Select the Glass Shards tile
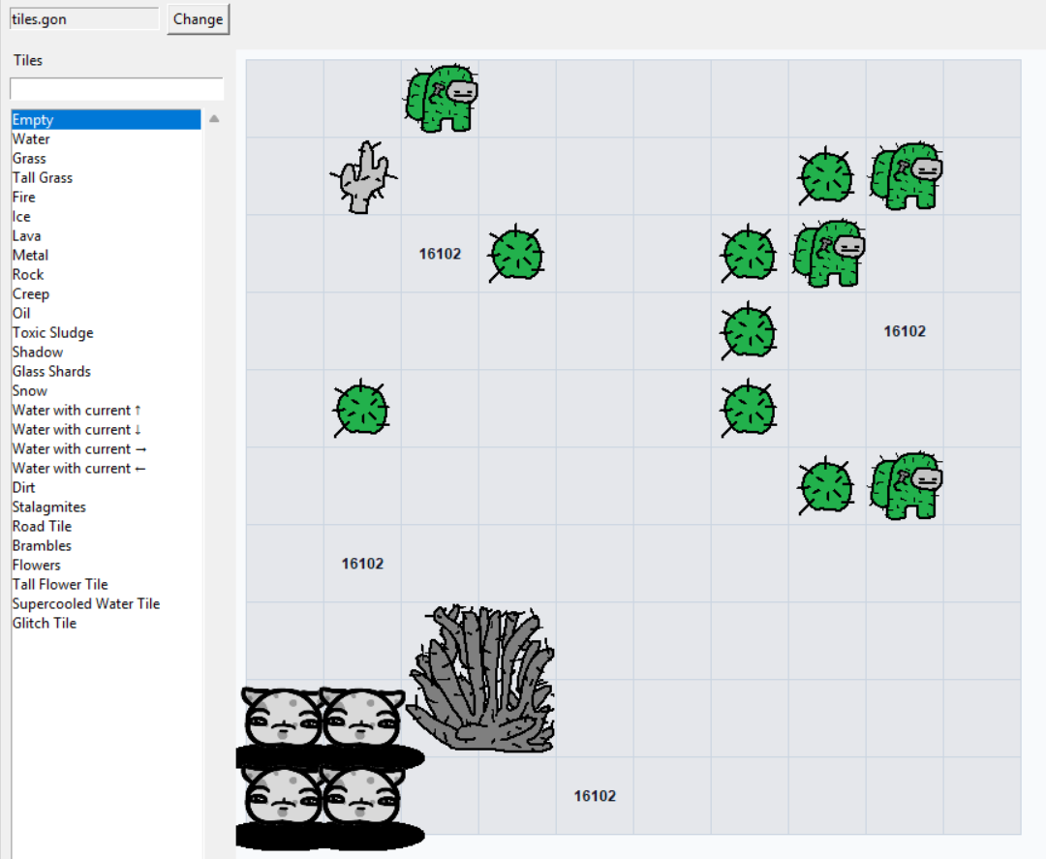Screen dimensions: 1046x859 point(106,371)
